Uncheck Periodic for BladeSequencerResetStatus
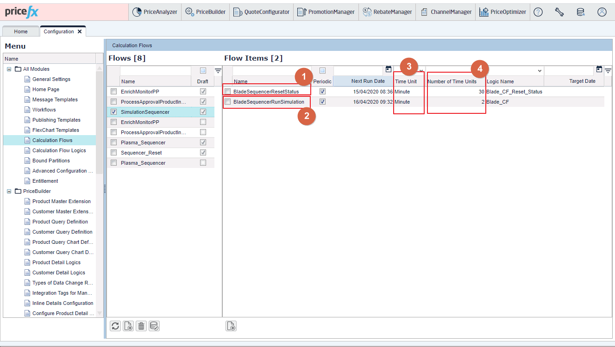 (322, 92)
